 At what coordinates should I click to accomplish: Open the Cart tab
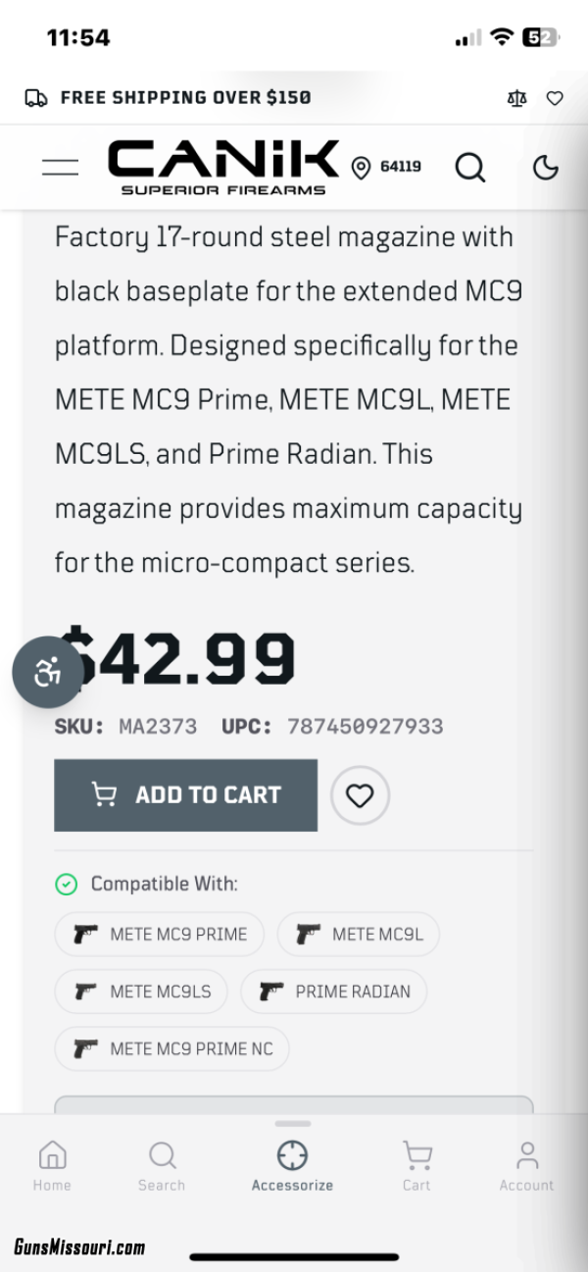click(416, 1166)
